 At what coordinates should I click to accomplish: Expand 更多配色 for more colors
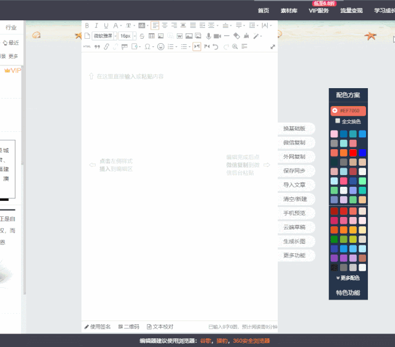(x=347, y=278)
